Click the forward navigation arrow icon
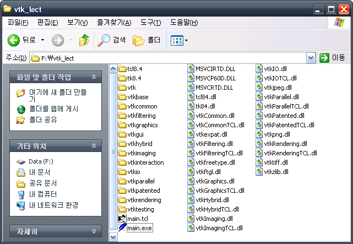353x244 pixels. 58,40
